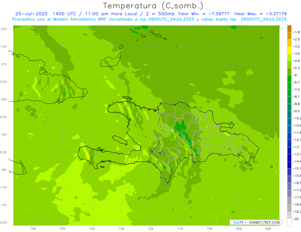Screen dimensions: 301x232
Task: Click the '1400 UTC' time label
Action: pos(65,14)
